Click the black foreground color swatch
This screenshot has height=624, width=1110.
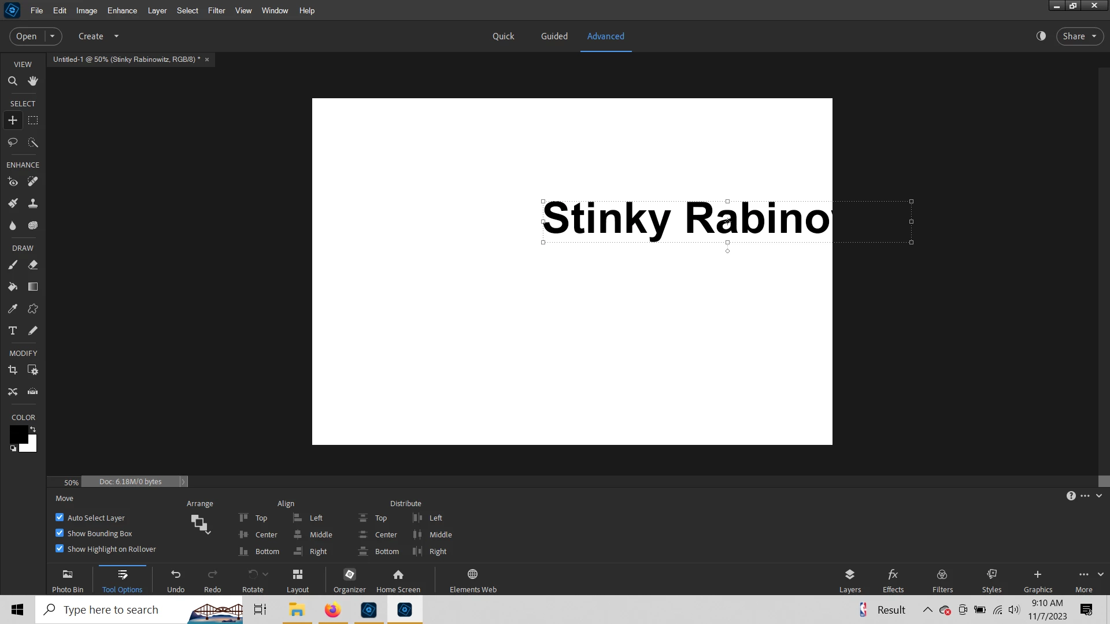coord(18,434)
